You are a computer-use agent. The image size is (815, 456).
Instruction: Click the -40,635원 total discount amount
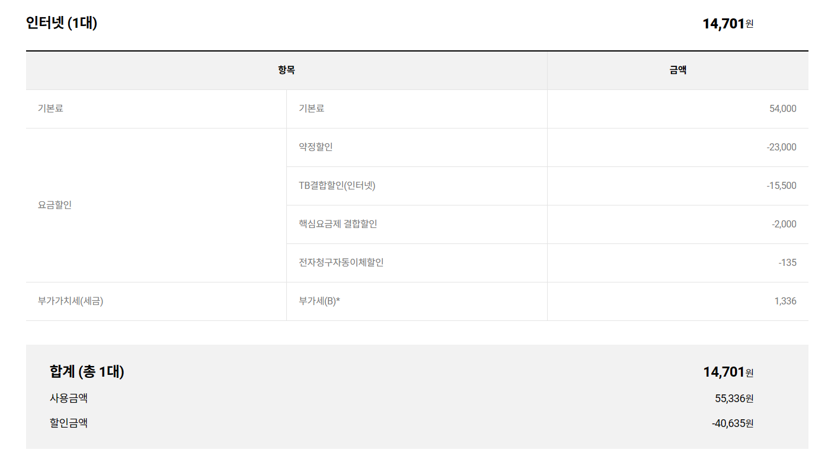click(732, 423)
